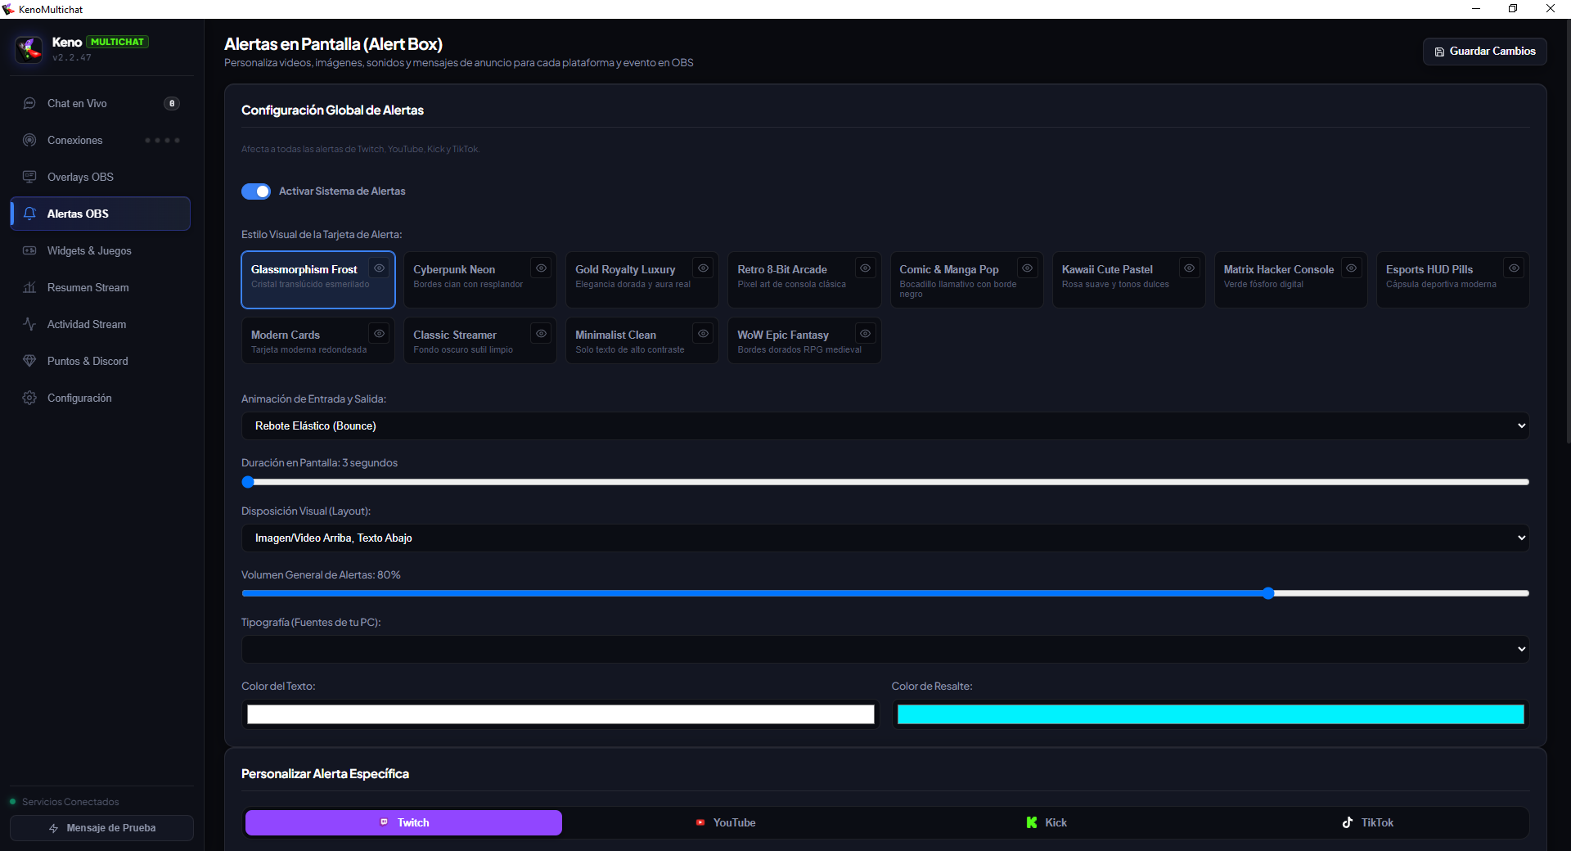Screen dimensions: 1571x851
Task: Click the Overlays OBS monitor icon
Action: pos(29,177)
